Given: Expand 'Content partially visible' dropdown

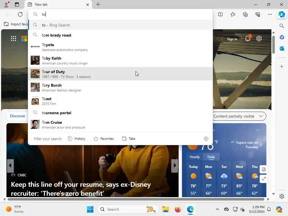Looking at the screenshot, I should coord(239,116).
